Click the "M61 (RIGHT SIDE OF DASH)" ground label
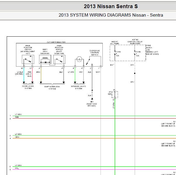Screen dimensions: 176x175 pos(92,104)
